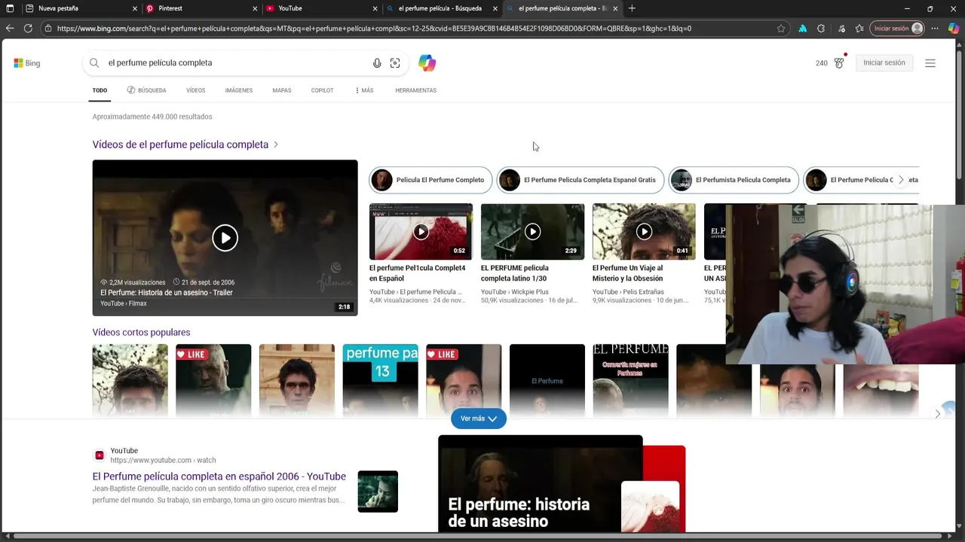The height and width of the screenshot is (542, 965).
Task: Click the 240 rewards points count
Action: (x=822, y=63)
